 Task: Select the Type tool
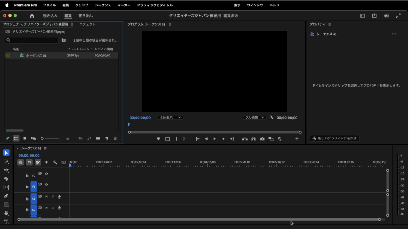click(6, 221)
